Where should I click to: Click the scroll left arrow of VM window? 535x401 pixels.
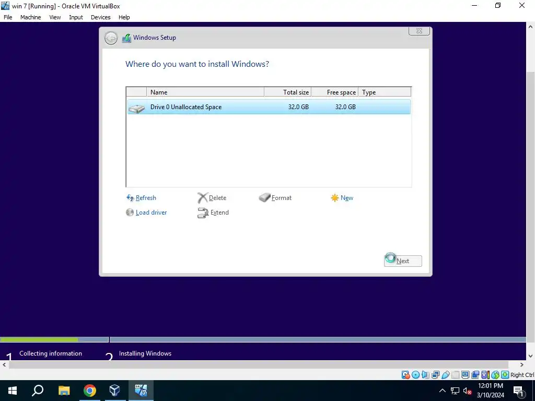[x=4, y=364]
